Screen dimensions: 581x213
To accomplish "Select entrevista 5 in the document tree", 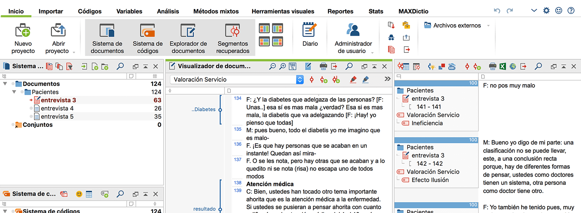I will pyautogui.click(x=57, y=117).
